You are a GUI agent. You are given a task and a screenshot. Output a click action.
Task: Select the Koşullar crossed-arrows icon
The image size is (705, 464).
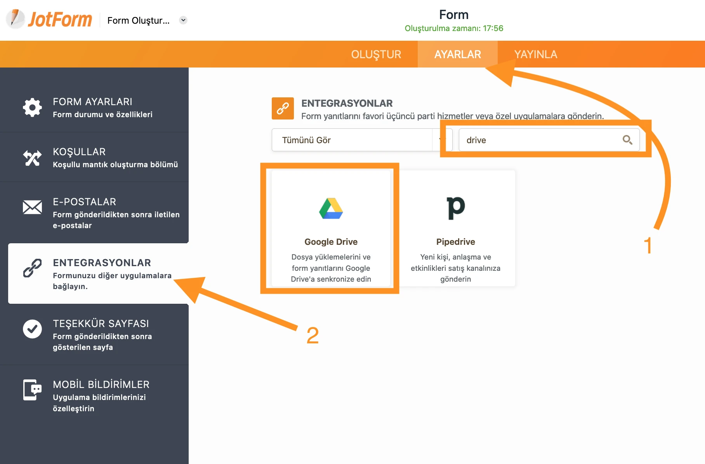coord(32,158)
